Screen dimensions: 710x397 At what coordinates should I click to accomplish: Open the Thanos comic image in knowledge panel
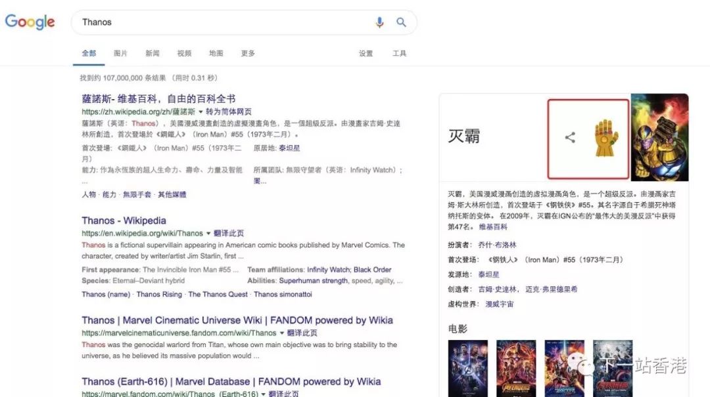[660, 137]
